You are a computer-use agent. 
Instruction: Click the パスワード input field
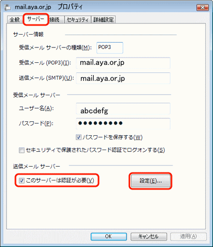tap(123, 123)
